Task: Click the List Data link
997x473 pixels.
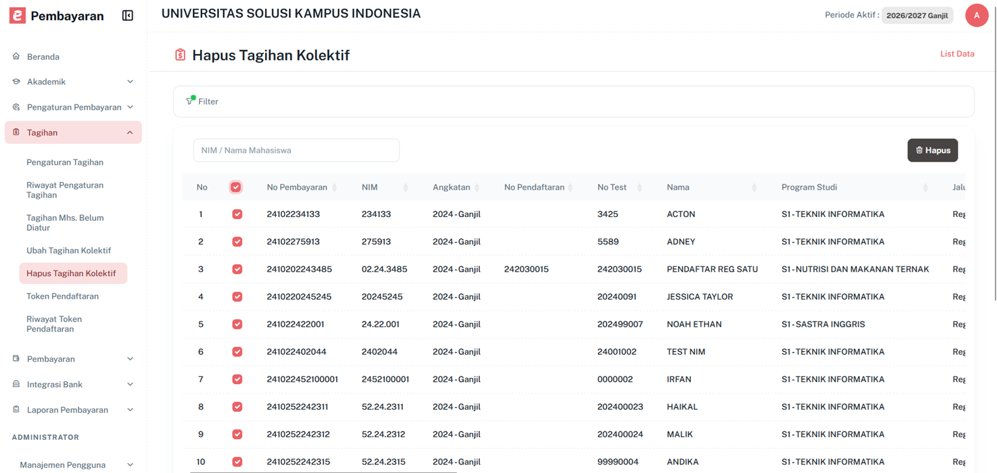Action: tap(957, 54)
